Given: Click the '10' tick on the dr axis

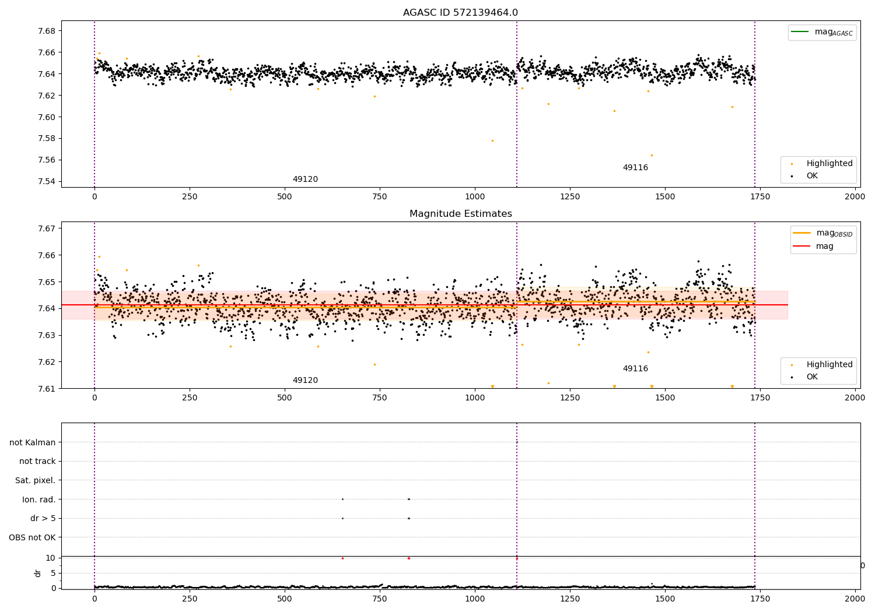Looking at the screenshot, I should tap(50, 558).
